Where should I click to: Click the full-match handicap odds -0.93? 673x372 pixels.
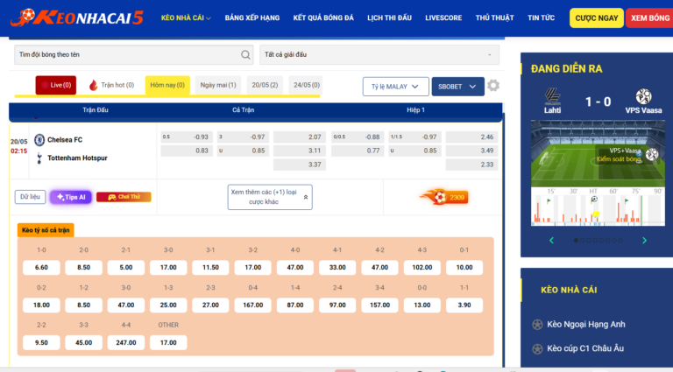click(187, 137)
